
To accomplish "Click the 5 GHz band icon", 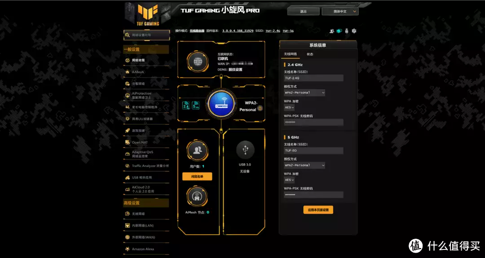I will pyautogui.click(x=195, y=105).
